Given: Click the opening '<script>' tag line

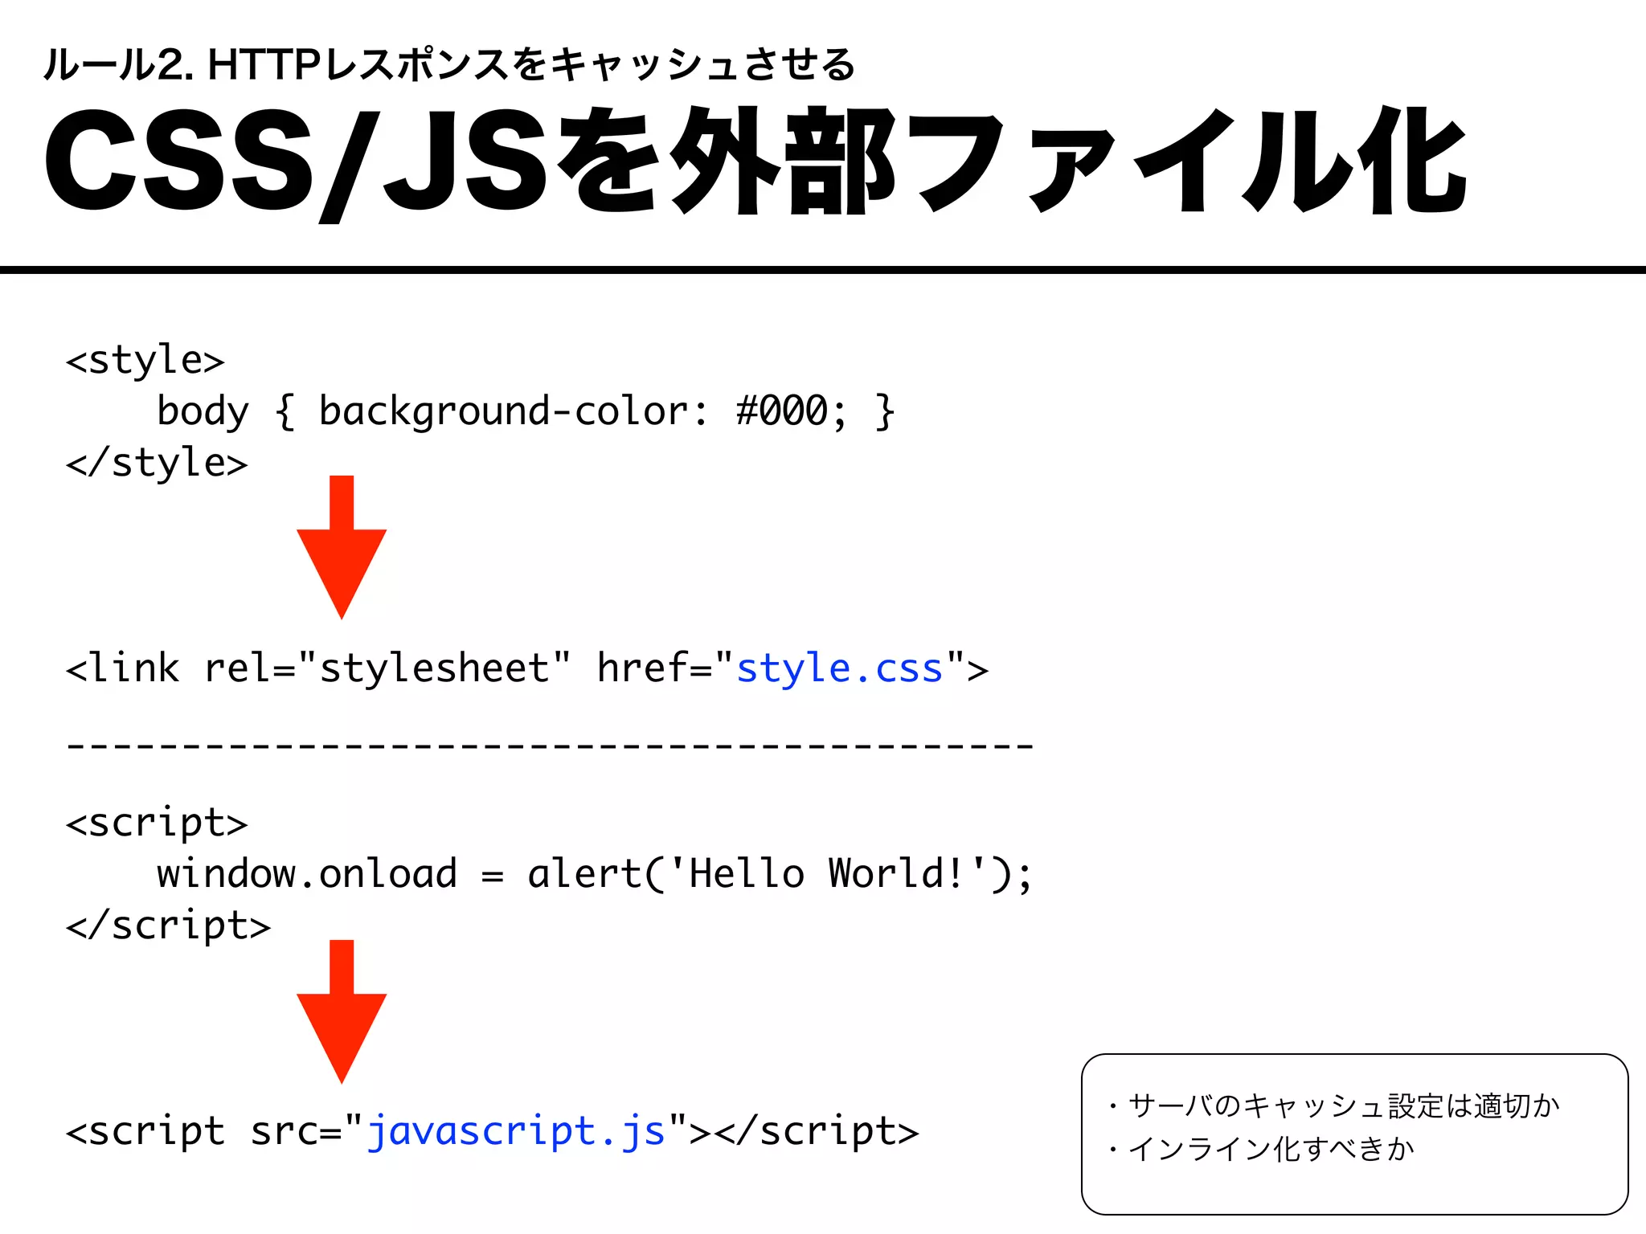Looking at the screenshot, I should click(x=157, y=823).
